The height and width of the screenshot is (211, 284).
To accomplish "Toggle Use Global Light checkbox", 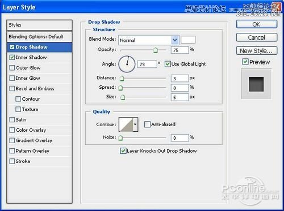I will 168,64.
